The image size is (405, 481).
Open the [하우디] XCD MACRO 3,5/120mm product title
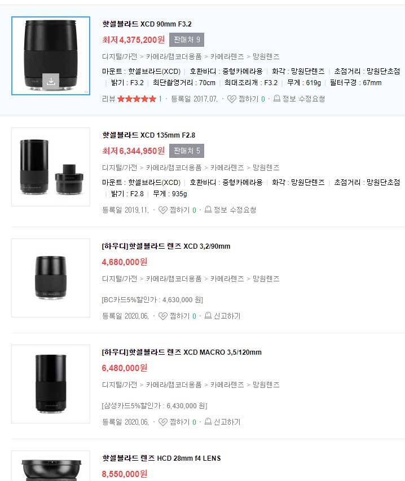pyautogui.click(x=182, y=352)
